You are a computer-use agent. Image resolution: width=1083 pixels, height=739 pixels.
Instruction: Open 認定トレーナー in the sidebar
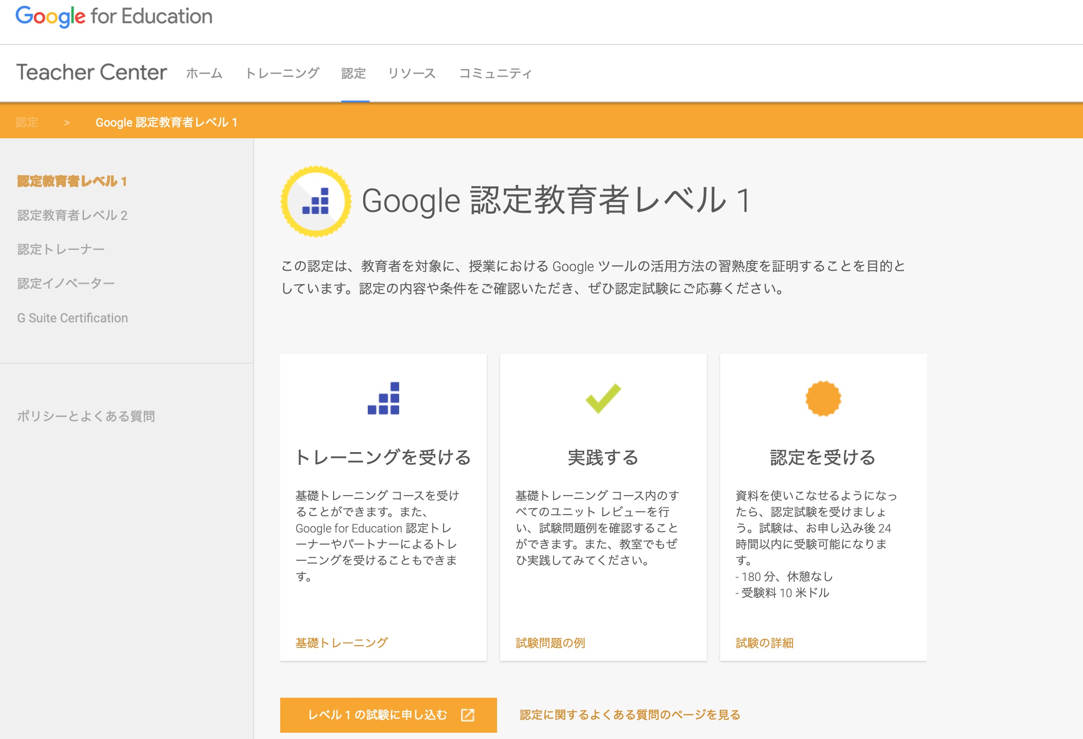tap(61, 249)
